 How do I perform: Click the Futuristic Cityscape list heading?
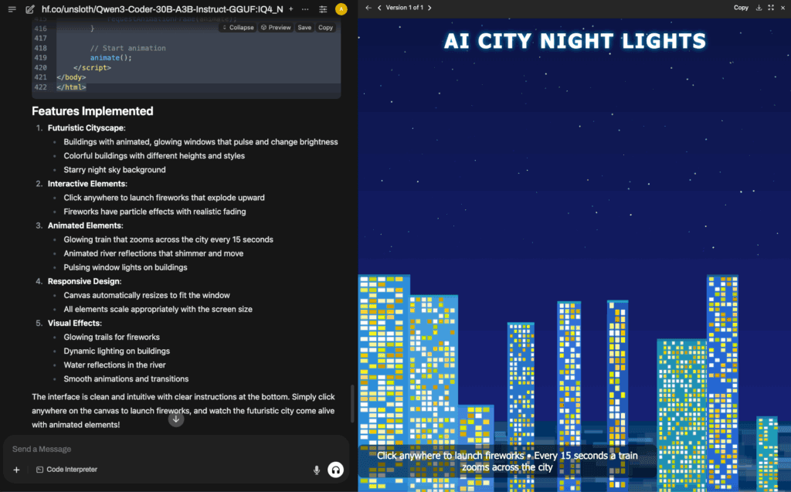(x=87, y=128)
